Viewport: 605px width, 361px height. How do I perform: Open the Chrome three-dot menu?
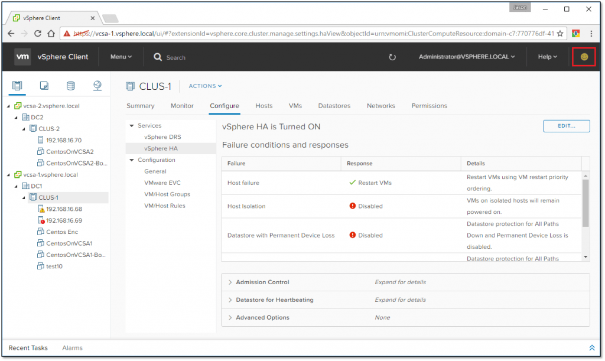(591, 34)
